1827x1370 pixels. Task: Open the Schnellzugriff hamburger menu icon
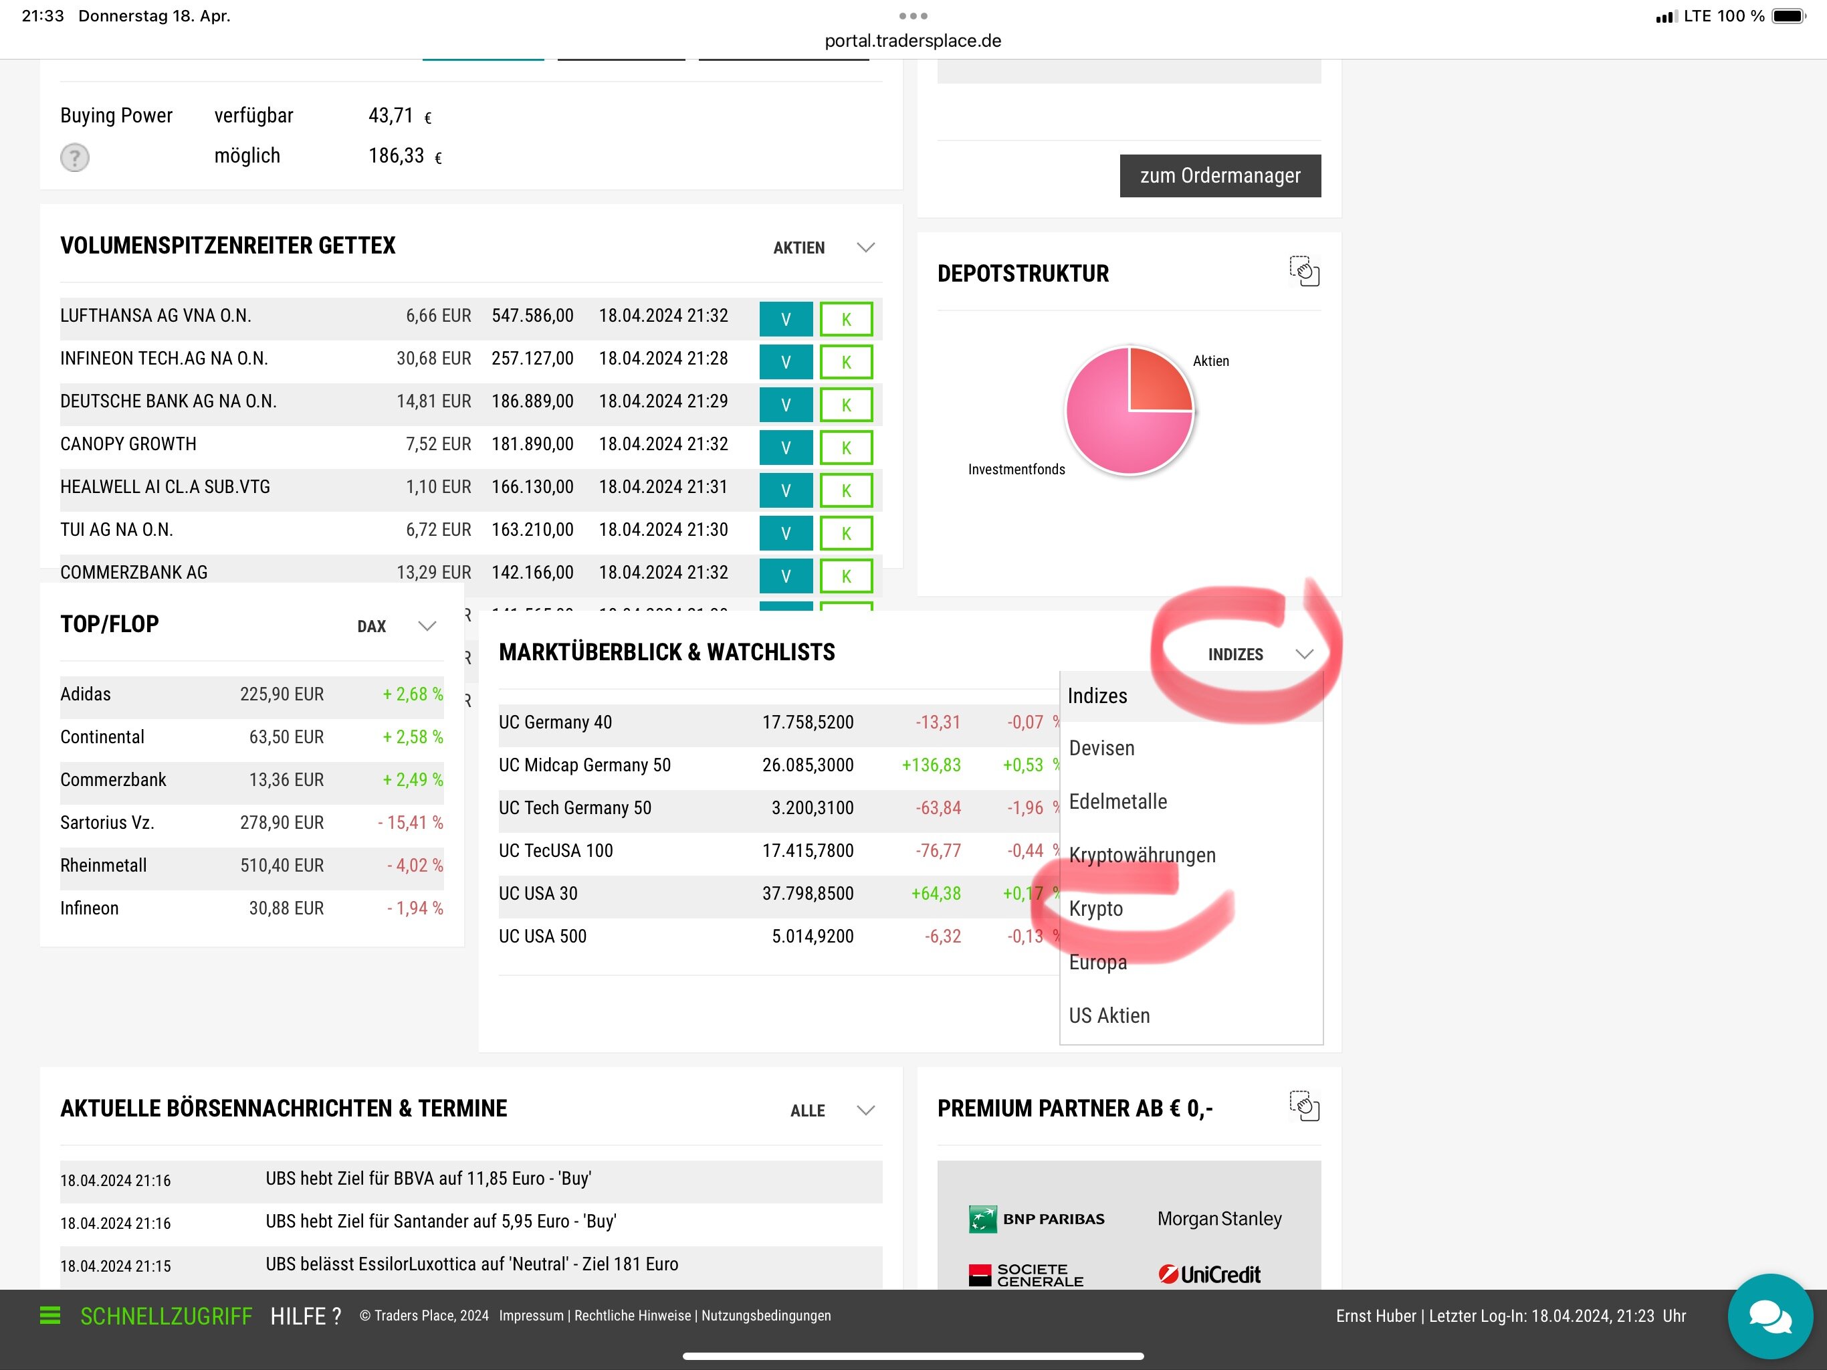(x=49, y=1314)
